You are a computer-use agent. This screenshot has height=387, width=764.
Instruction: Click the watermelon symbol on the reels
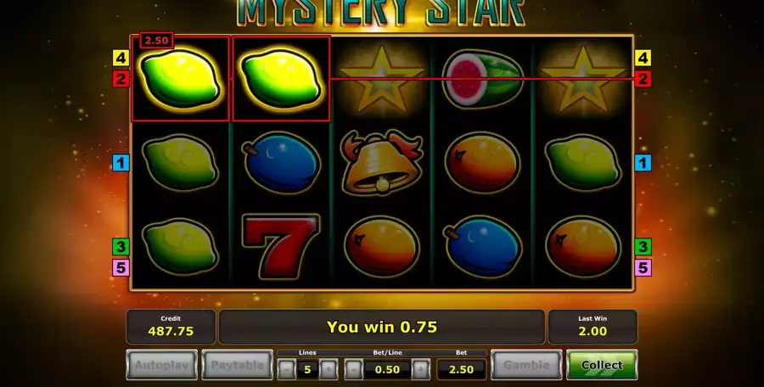[x=482, y=79]
